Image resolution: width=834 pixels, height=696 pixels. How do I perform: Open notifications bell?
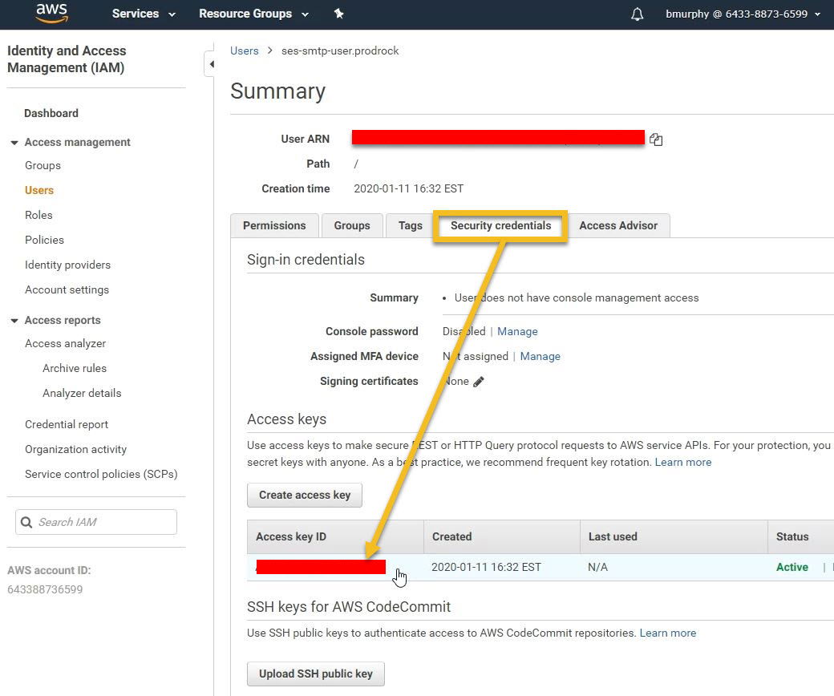click(637, 14)
